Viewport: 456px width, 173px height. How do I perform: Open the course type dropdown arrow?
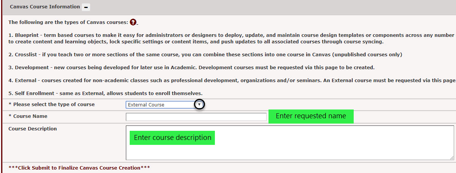coord(199,105)
